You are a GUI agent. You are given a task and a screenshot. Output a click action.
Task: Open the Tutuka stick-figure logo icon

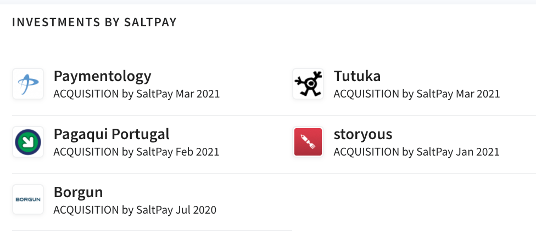(308, 84)
